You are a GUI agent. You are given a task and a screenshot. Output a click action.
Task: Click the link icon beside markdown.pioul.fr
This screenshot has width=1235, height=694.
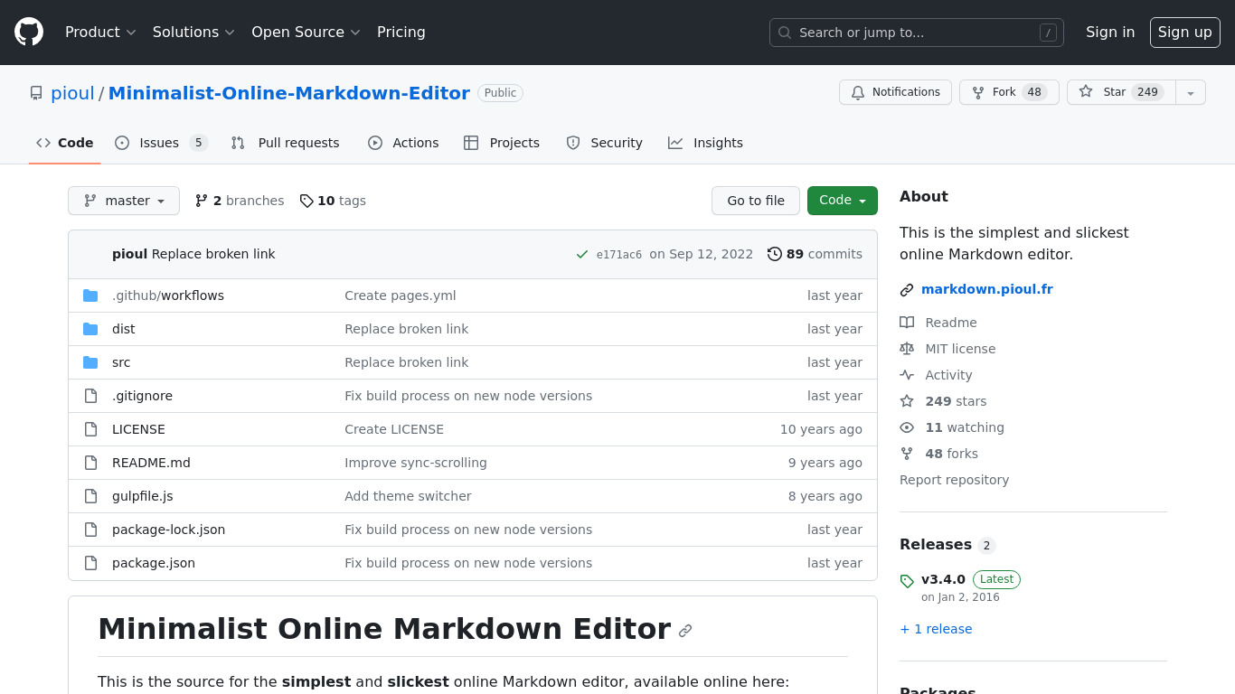point(907,290)
